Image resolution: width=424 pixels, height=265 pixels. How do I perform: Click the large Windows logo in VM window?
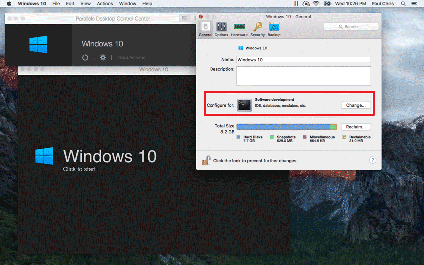click(x=44, y=156)
